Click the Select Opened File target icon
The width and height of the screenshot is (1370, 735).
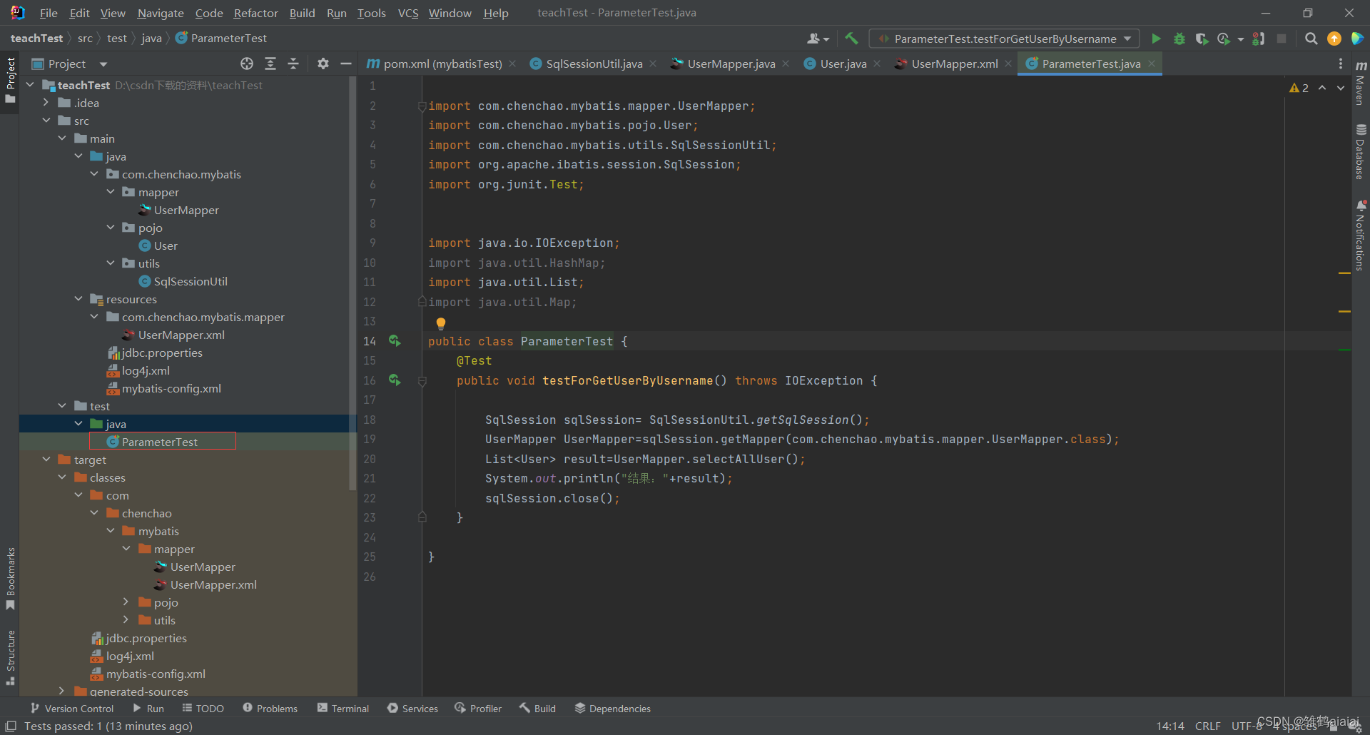[247, 64]
